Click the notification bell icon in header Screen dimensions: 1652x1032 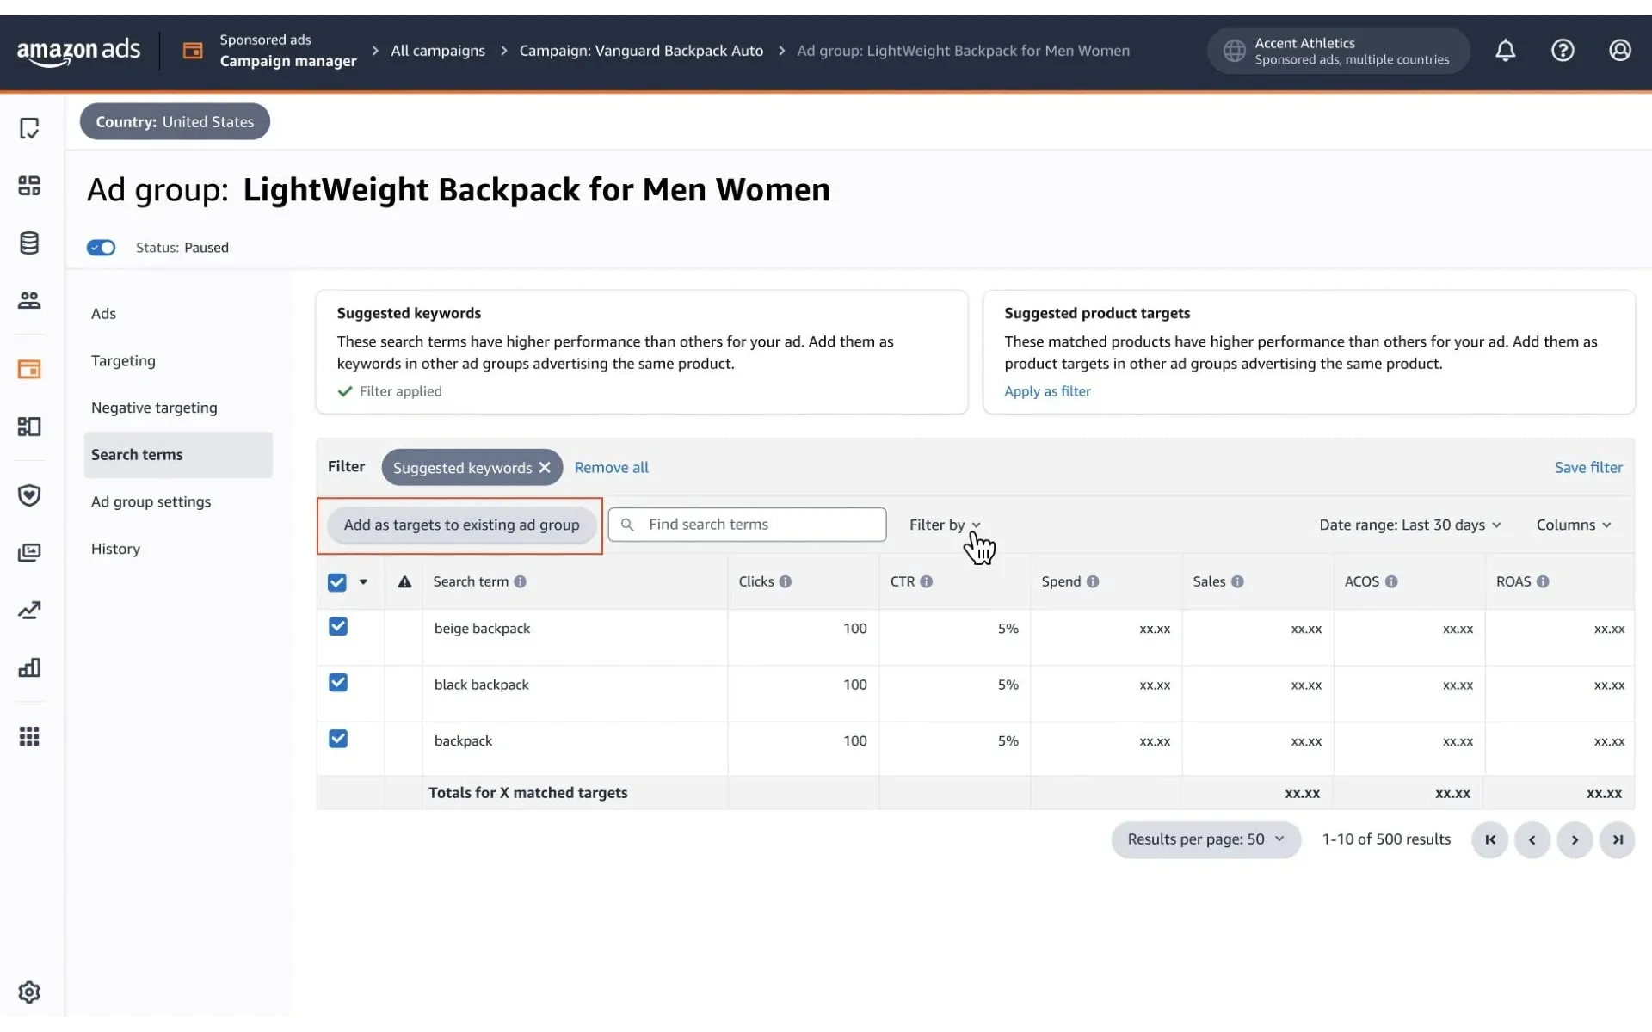click(x=1505, y=50)
